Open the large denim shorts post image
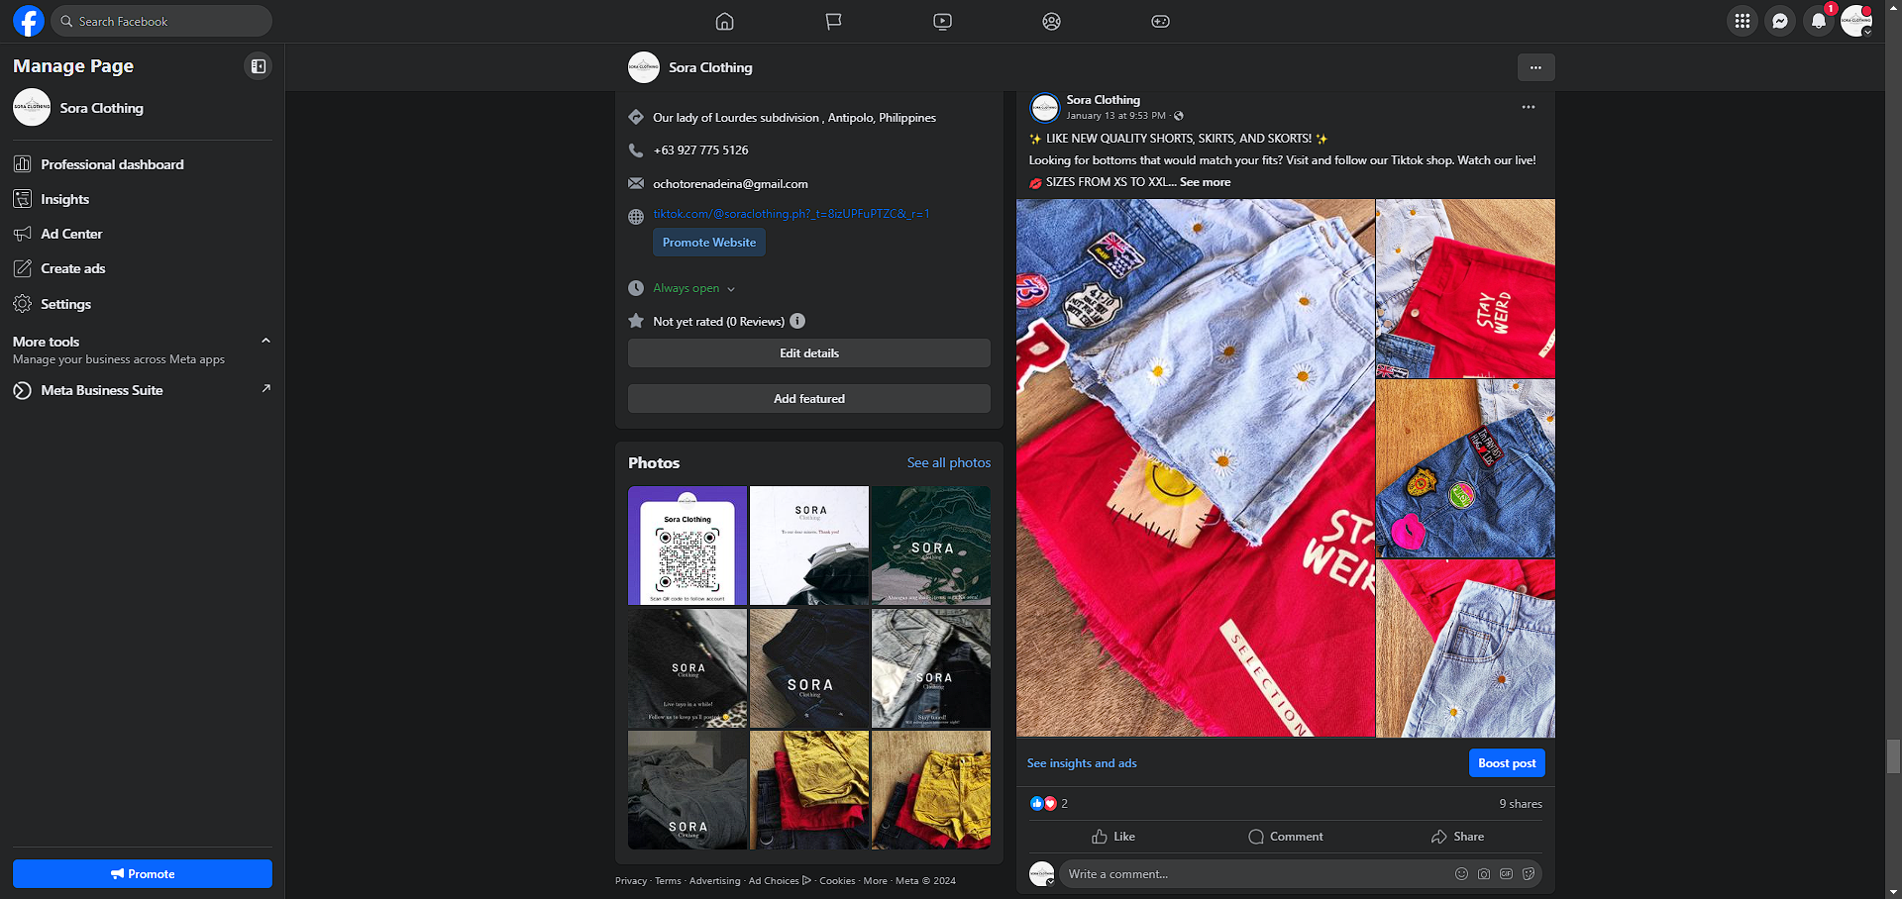Screen dimensions: 1902x899 (x=1196, y=468)
